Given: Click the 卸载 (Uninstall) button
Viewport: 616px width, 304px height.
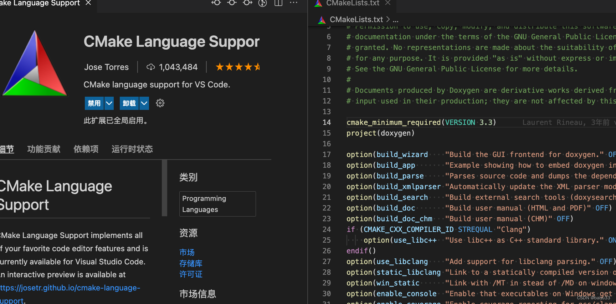Looking at the screenshot, I should pyautogui.click(x=129, y=103).
